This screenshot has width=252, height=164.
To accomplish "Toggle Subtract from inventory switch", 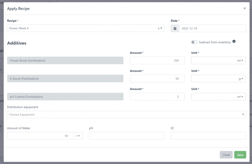I will 194,42.
